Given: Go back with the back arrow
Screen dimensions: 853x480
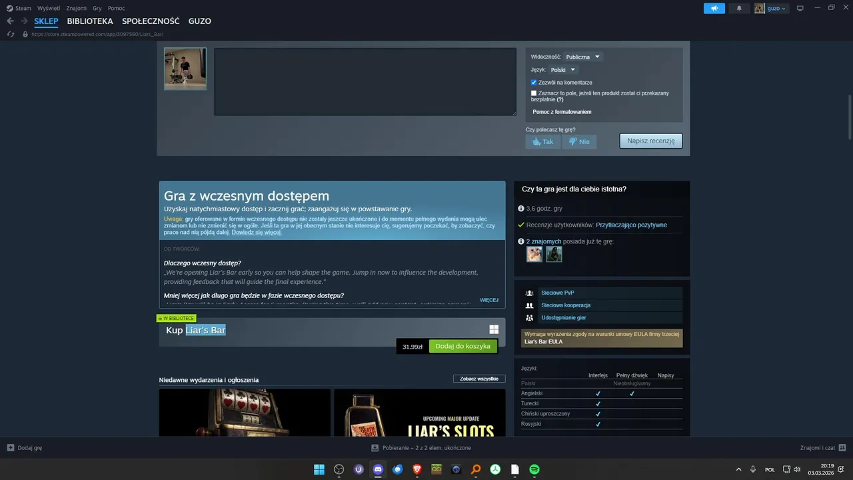Looking at the screenshot, I should pos(10,21).
